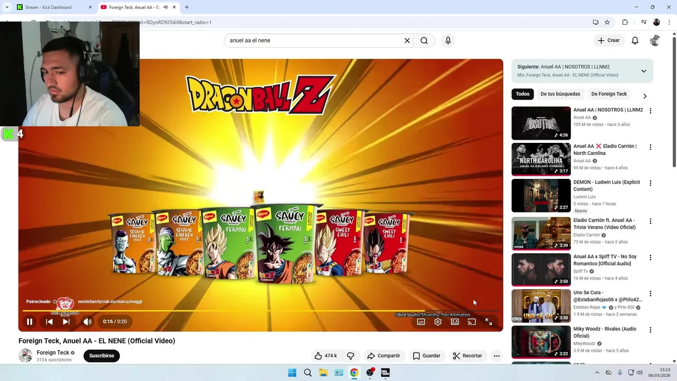Enter fullscreen in the video player
677x381 pixels.
point(489,322)
